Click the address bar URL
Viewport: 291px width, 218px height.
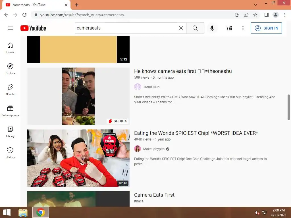click(x=82, y=15)
